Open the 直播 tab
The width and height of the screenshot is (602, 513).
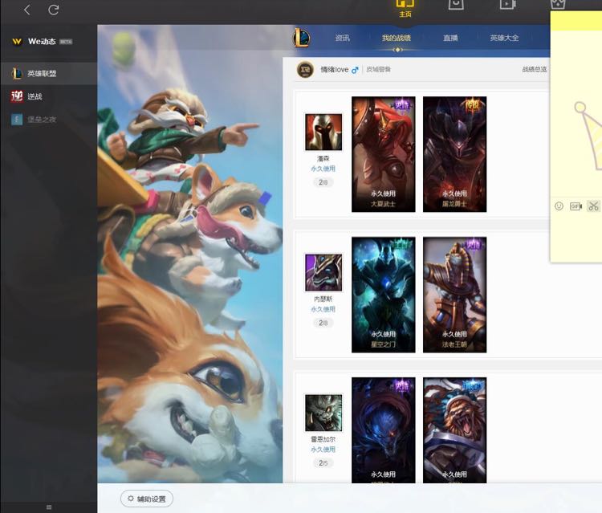coord(450,38)
